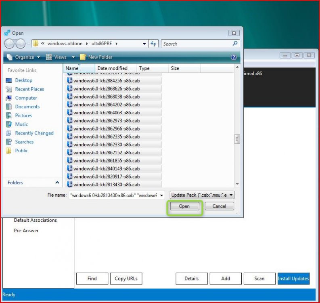Click the search magnifier icon
The image size is (320, 303).
235,44
